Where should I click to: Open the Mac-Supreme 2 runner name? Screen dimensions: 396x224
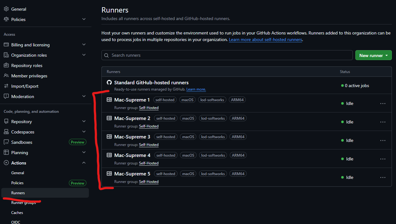click(x=132, y=118)
